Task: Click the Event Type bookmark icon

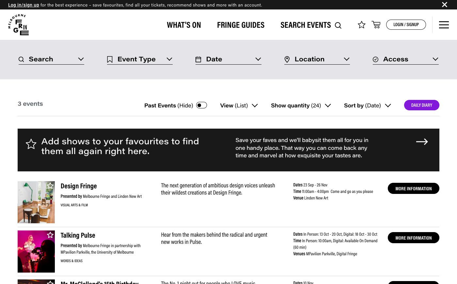Action: [110, 59]
